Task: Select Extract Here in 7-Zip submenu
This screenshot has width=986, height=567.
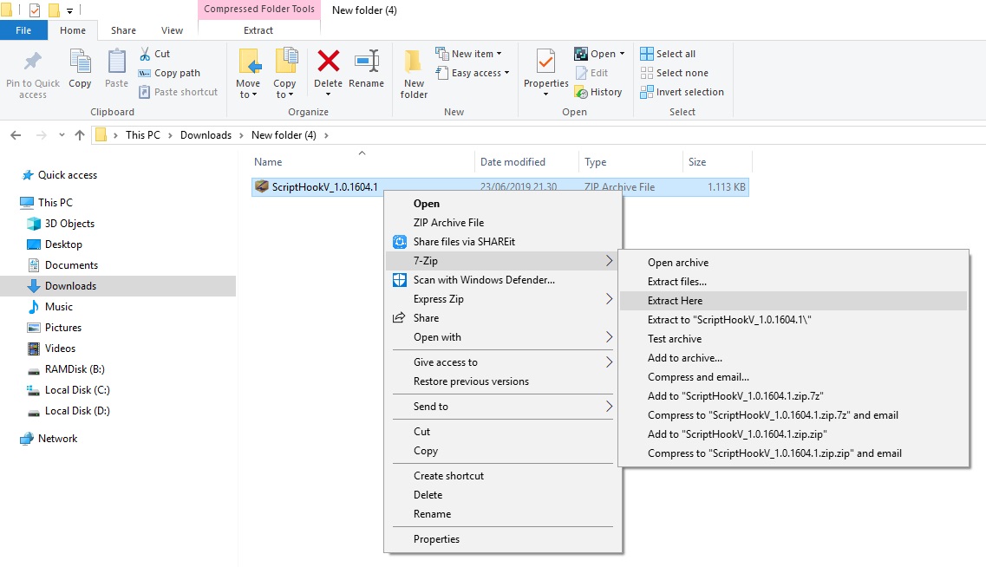Action: point(793,301)
